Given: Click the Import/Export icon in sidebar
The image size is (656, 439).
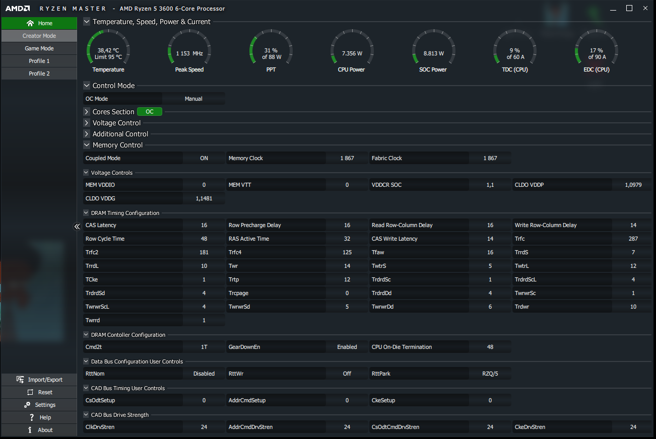Looking at the screenshot, I should [20, 380].
